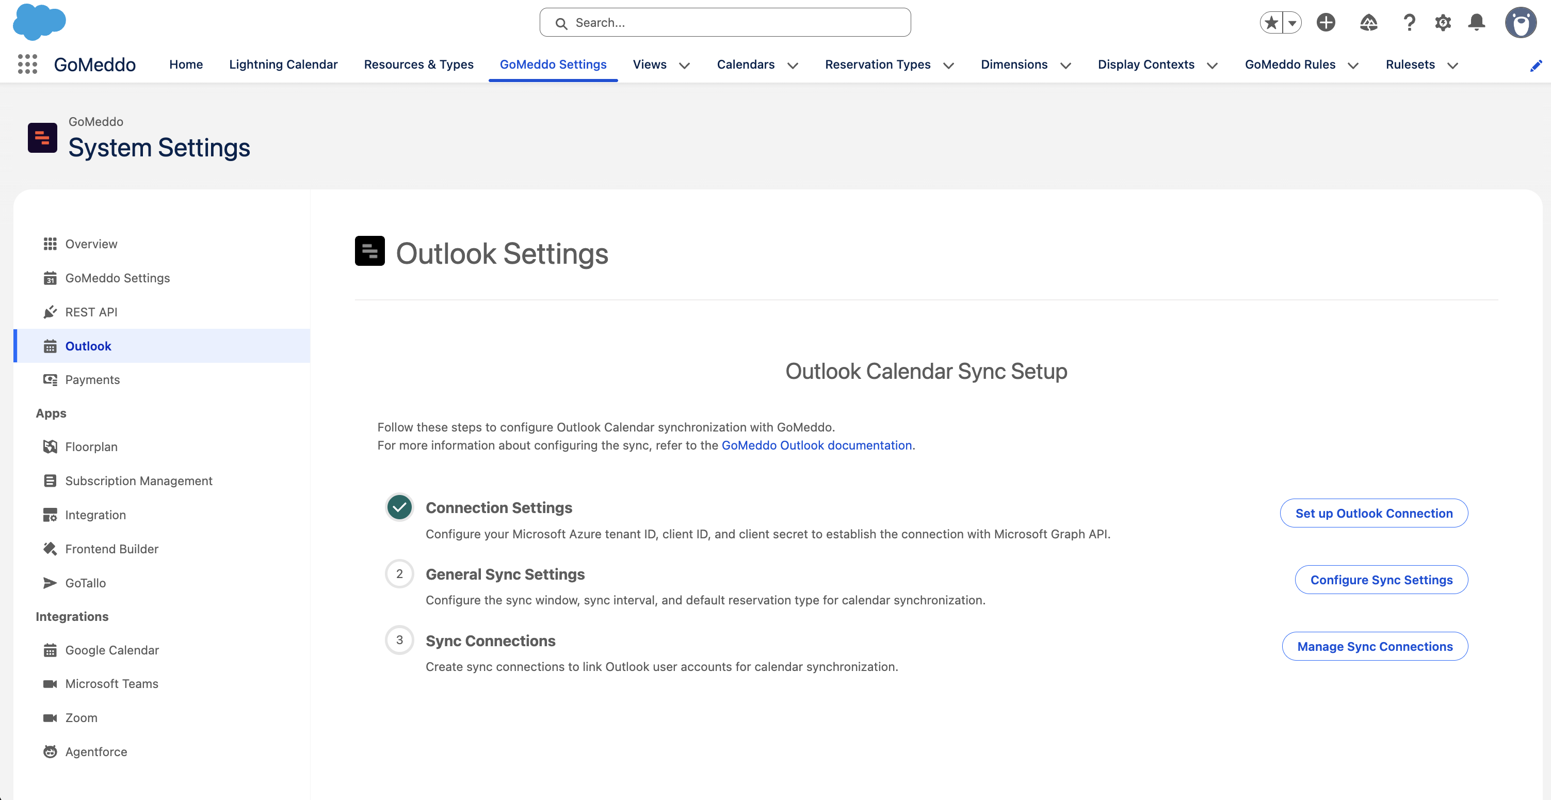Image resolution: width=1551 pixels, height=800 pixels.
Task: Open the Global Actions plus icon
Action: (1326, 22)
